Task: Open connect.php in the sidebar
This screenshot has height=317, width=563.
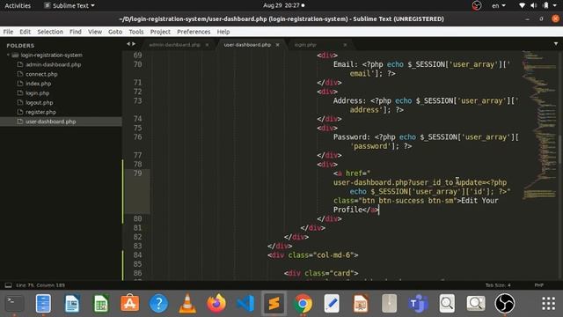Action: pyautogui.click(x=41, y=74)
